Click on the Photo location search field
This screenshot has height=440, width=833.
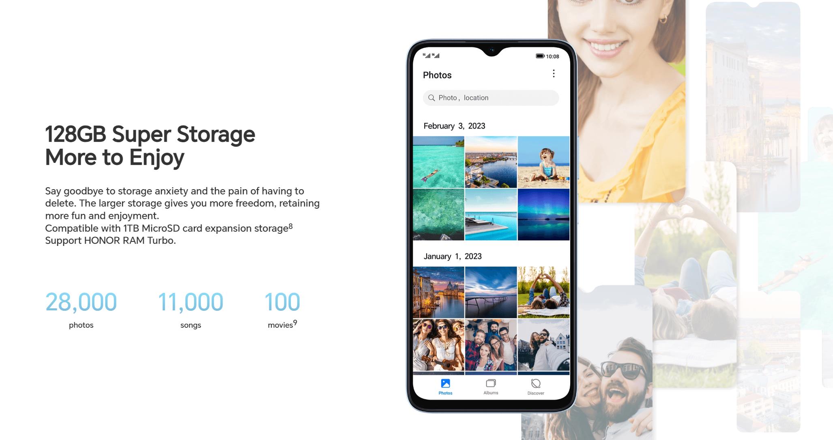(490, 98)
